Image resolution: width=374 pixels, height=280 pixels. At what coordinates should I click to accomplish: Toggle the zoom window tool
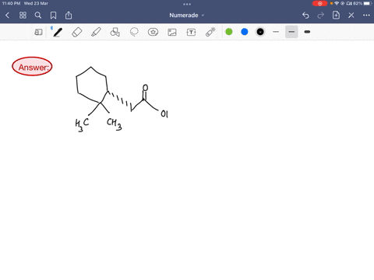pyautogui.click(x=38, y=32)
